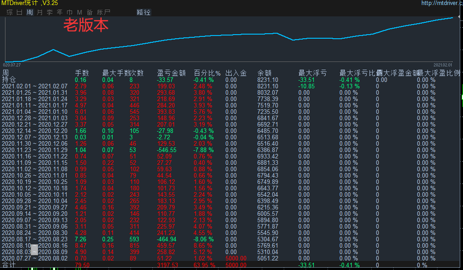Viewport: 463px width, 270px height.
Task: Select row 2021.01.04 ~ 2021.01.10
Action: click(35, 112)
